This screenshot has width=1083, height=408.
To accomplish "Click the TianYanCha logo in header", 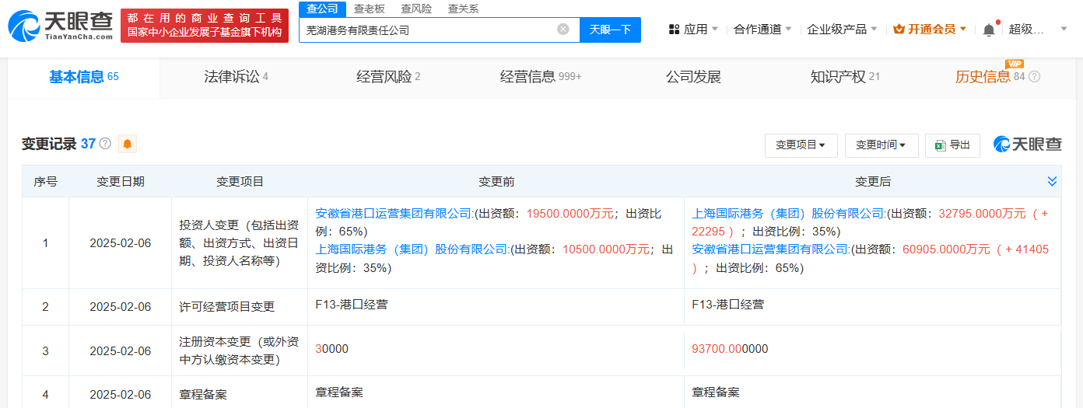I will (x=60, y=26).
